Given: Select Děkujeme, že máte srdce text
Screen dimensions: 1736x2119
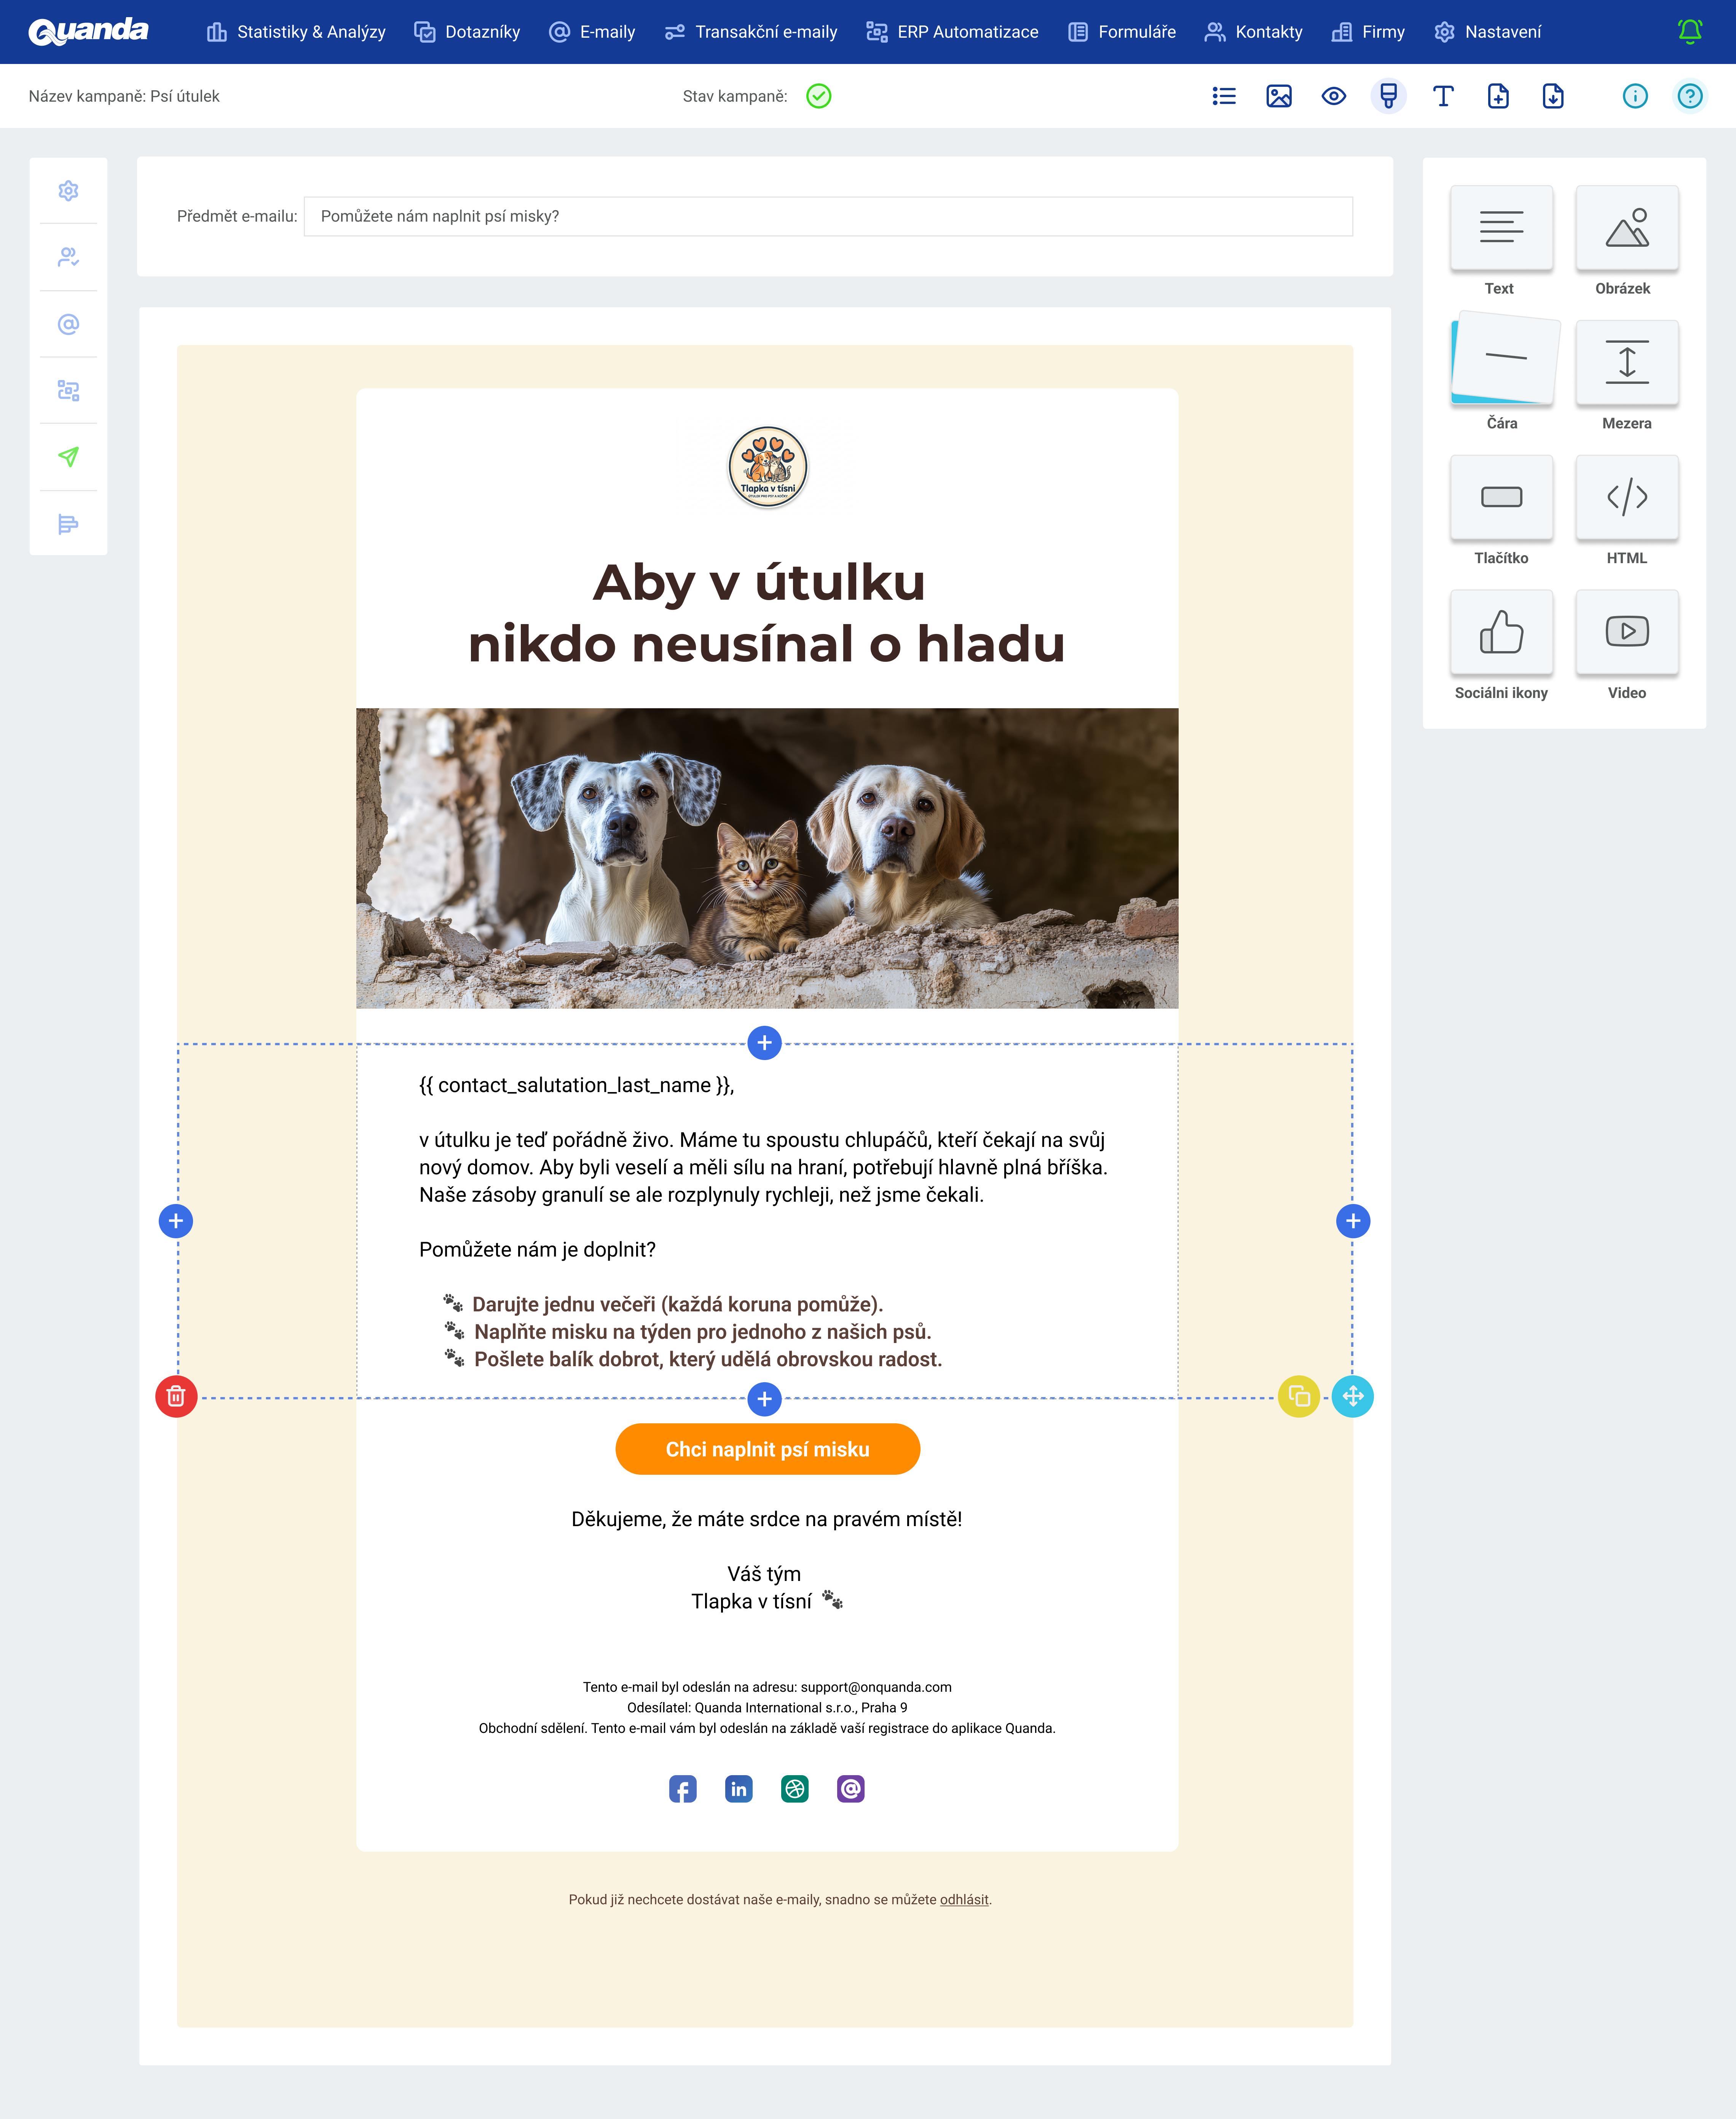Looking at the screenshot, I should [767, 1519].
